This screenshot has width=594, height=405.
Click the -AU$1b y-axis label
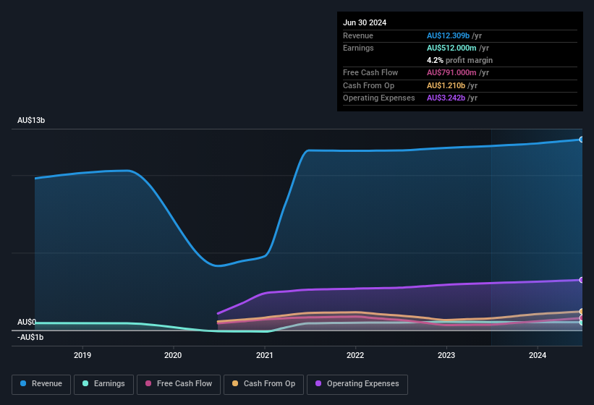click(x=30, y=337)
